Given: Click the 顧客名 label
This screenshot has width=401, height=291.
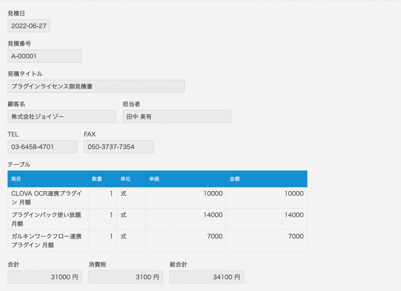Looking at the screenshot, I should tap(16, 104).
